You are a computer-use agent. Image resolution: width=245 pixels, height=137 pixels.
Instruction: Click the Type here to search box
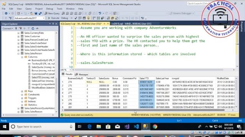(x=42, y=127)
